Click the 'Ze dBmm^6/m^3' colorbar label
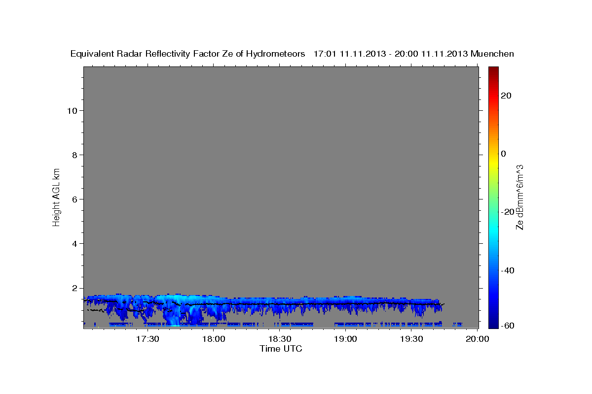 519,197
